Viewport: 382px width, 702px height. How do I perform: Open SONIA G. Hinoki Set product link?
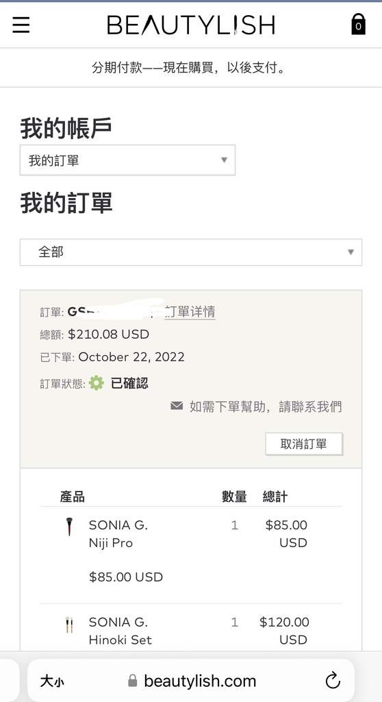120,631
